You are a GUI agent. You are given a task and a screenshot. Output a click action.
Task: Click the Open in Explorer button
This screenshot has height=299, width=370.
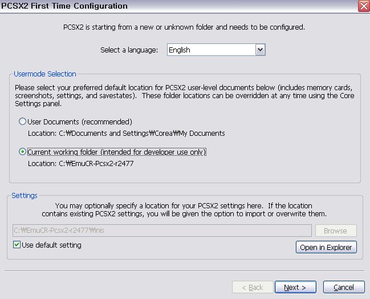(x=327, y=247)
